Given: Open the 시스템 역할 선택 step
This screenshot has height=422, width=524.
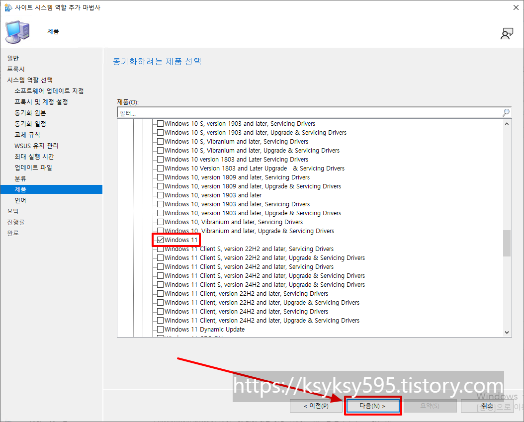Looking at the screenshot, I should coord(30,80).
